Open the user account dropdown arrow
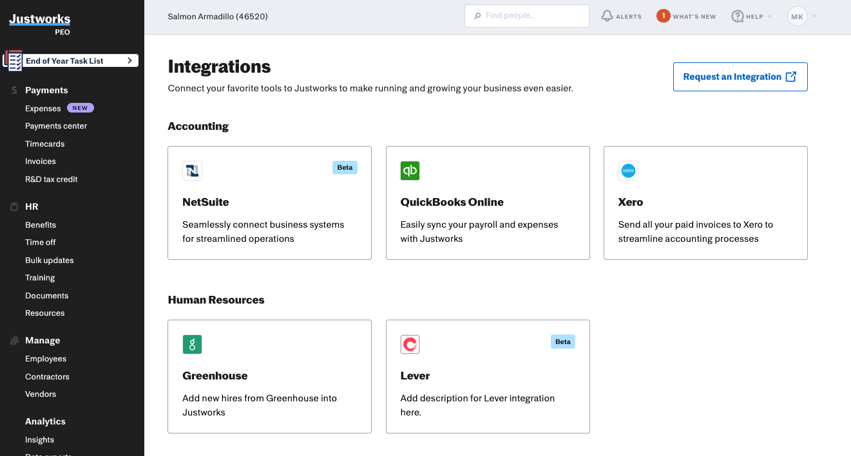This screenshot has height=456, width=851. [x=814, y=17]
